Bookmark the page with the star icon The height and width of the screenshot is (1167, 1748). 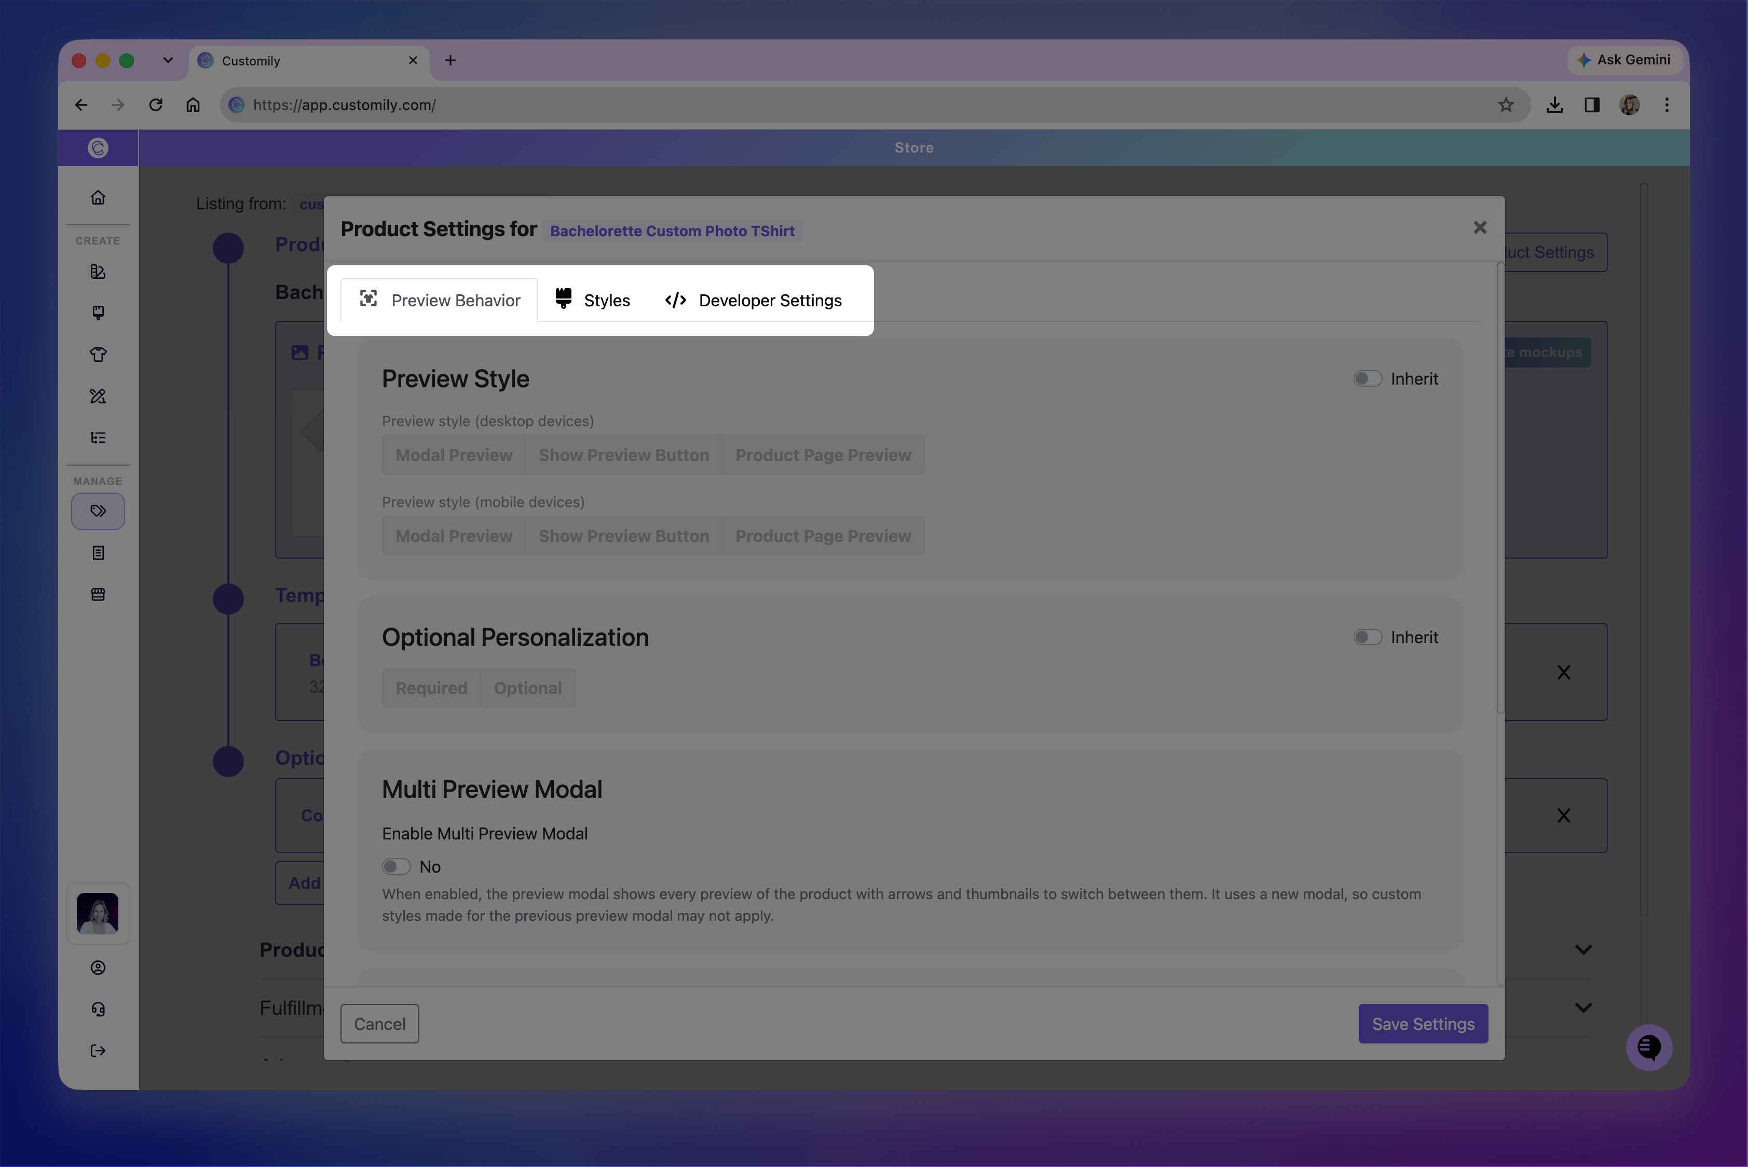pos(1506,105)
